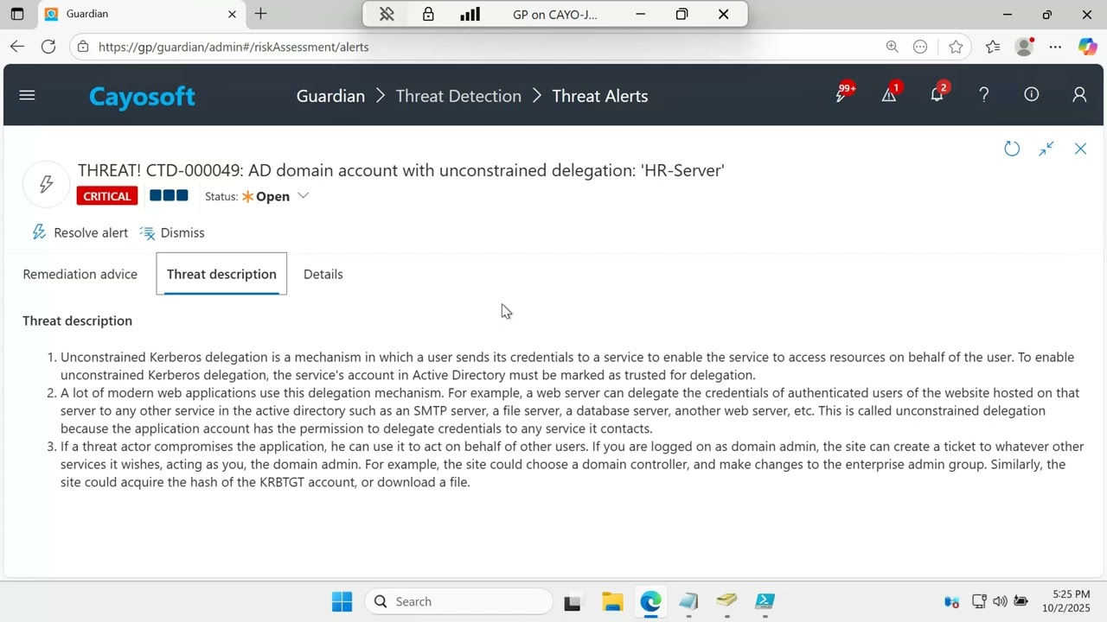Viewport: 1107px width, 622px height.
Task: Click the lock icon in remote session bar
Action: click(428, 14)
